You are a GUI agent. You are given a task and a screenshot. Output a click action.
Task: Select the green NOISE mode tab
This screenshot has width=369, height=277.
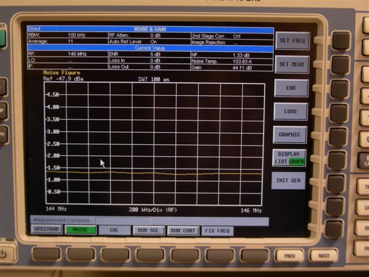pos(81,230)
